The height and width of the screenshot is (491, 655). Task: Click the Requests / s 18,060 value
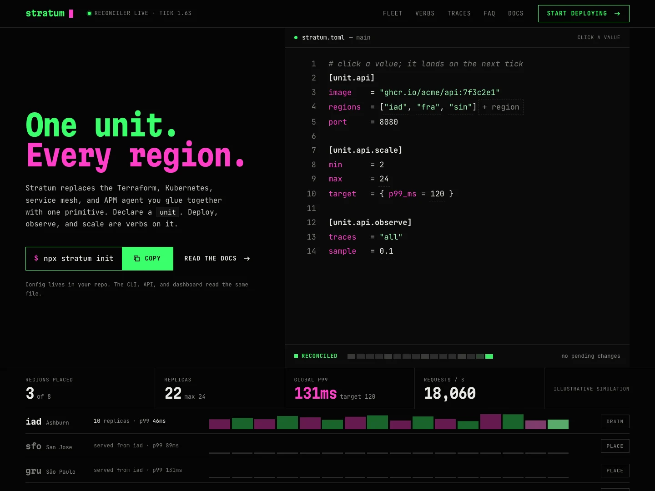pos(450,393)
